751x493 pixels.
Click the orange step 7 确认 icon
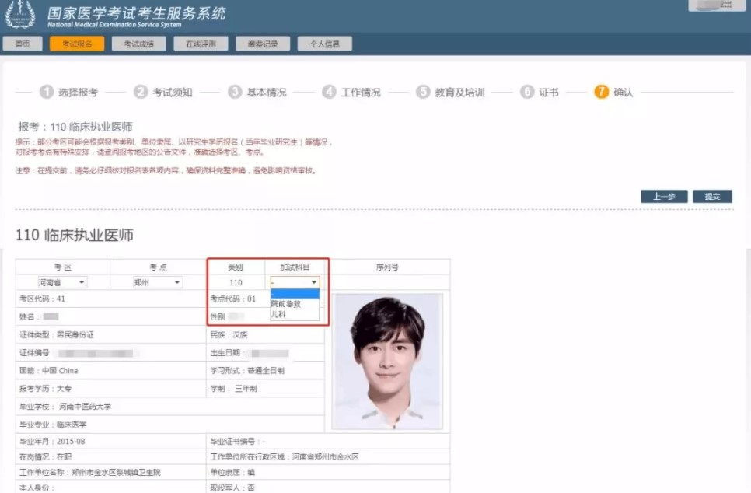click(601, 92)
